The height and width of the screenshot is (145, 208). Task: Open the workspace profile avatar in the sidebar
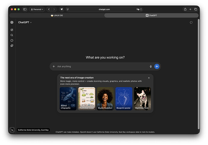(12, 130)
